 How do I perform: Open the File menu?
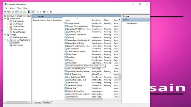click(x=6, y=8)
